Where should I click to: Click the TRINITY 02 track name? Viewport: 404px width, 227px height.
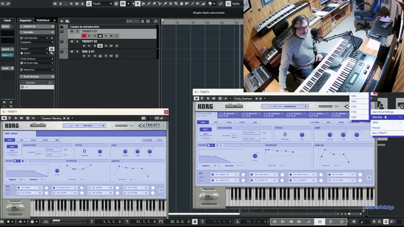click(x=90, y=41)
